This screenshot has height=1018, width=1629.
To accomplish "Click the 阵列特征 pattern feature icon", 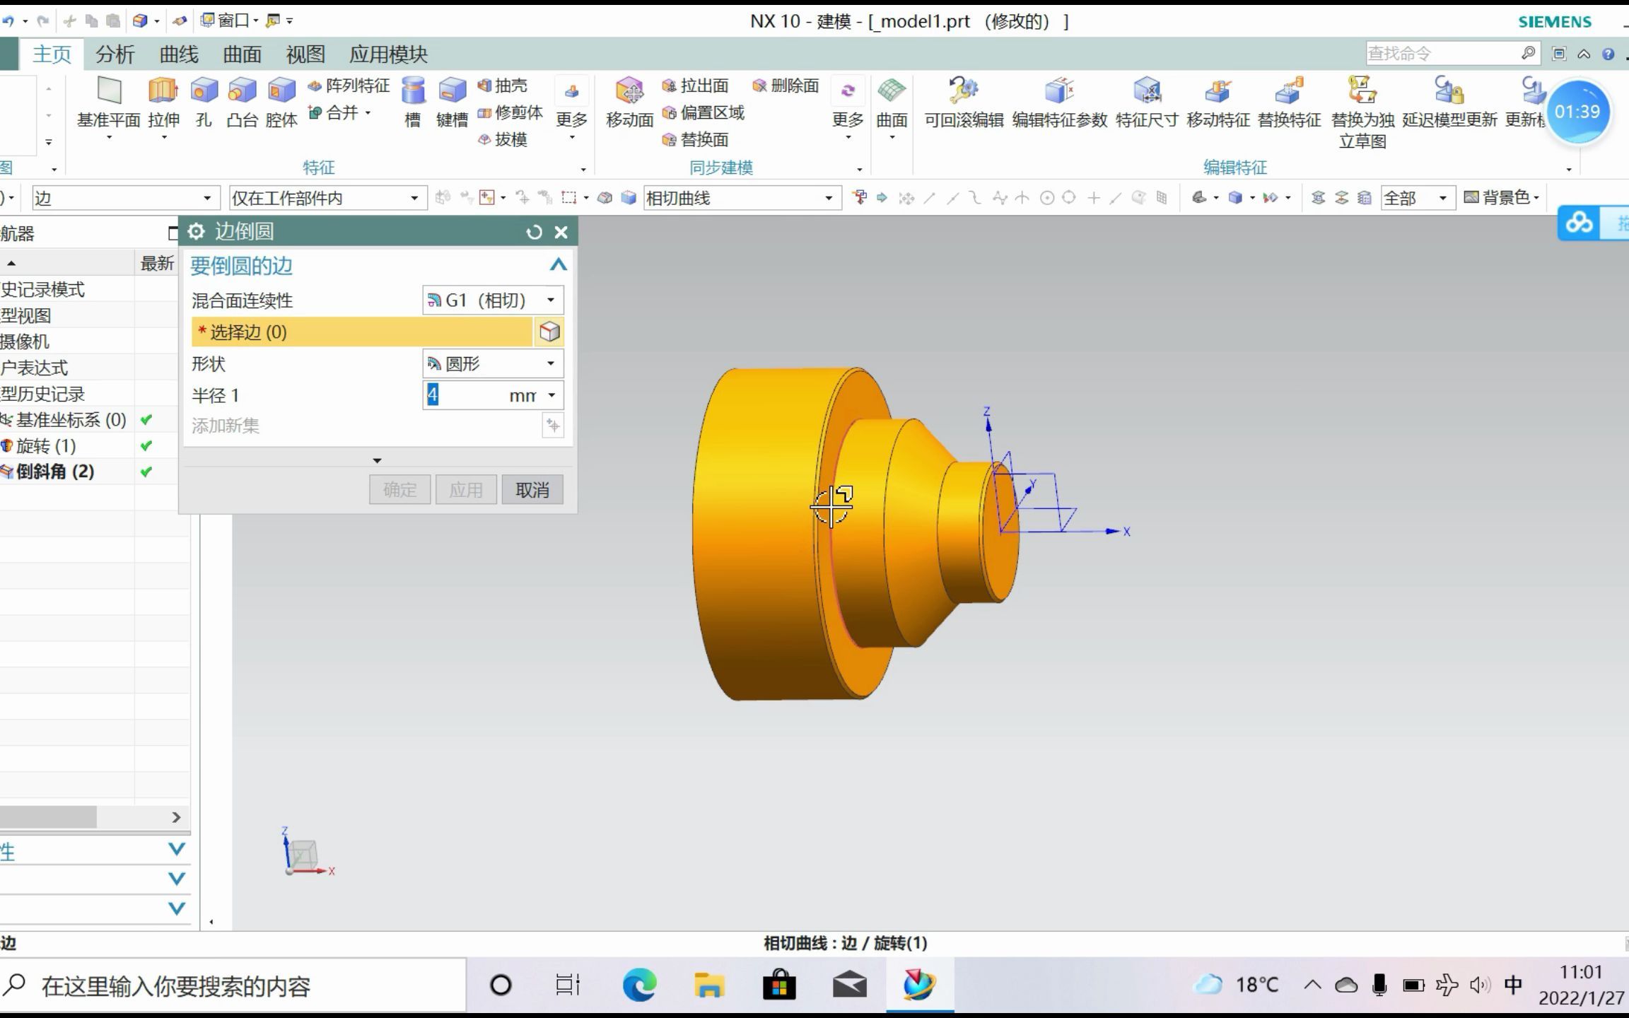I will [315, 86].
